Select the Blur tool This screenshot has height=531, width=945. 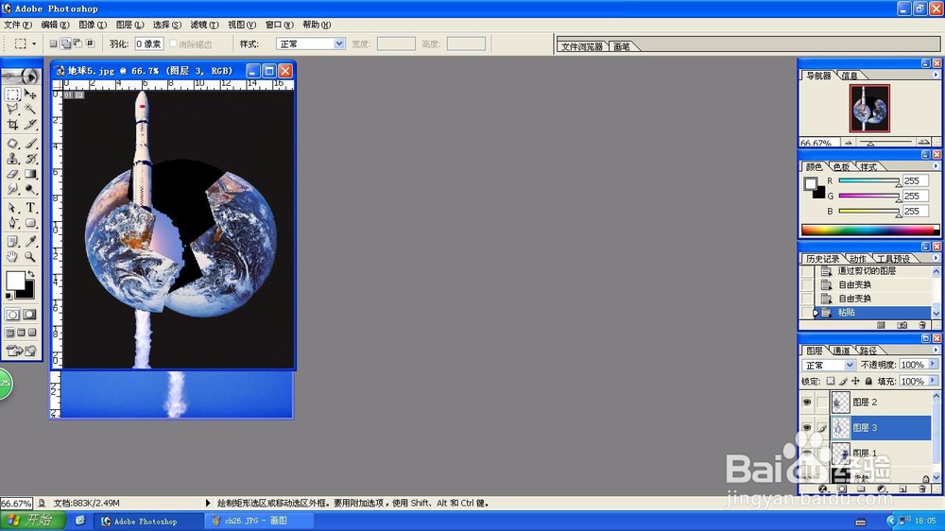[12, 189]
